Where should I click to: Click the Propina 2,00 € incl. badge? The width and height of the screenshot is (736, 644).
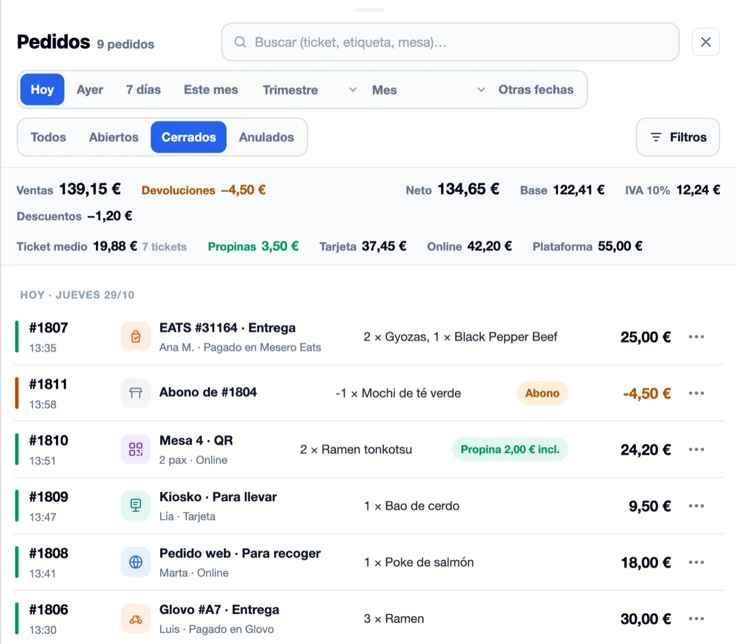tap(510, 450)
